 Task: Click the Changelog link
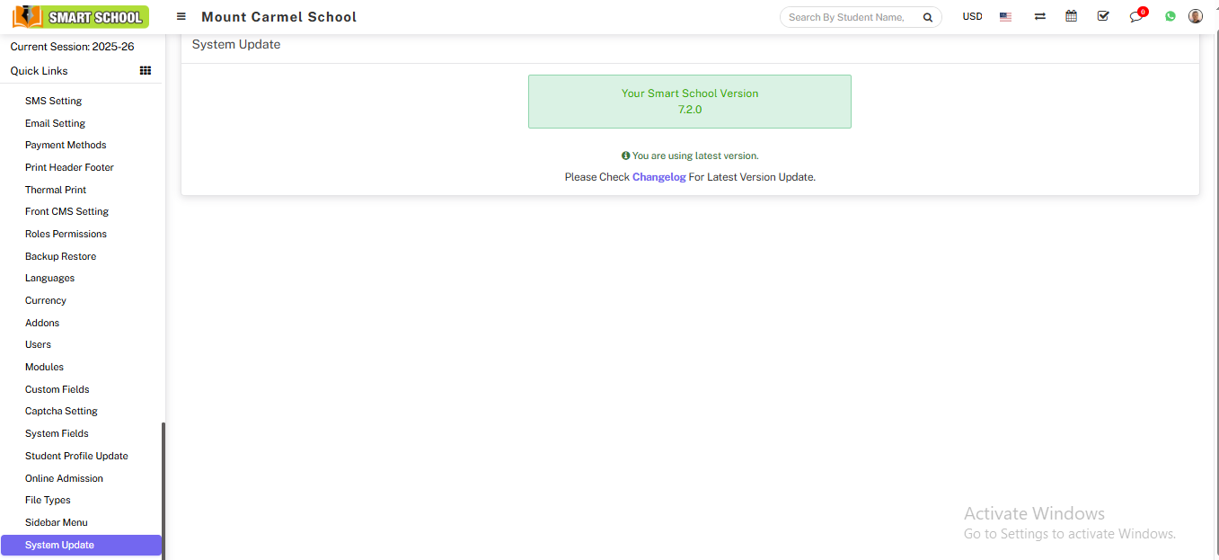point(658,177)
